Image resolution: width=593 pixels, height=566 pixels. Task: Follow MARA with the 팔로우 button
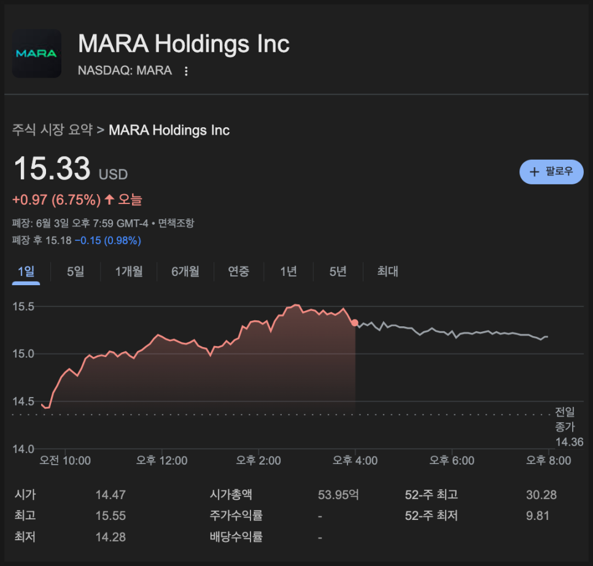pos(551,172)
